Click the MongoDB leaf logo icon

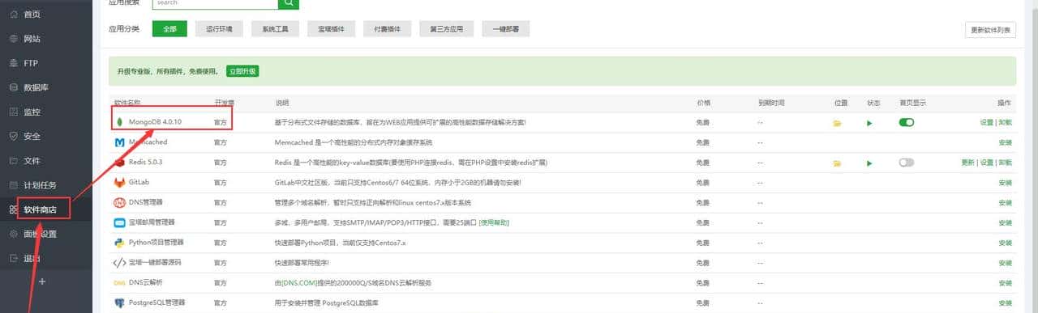point(120,122)
